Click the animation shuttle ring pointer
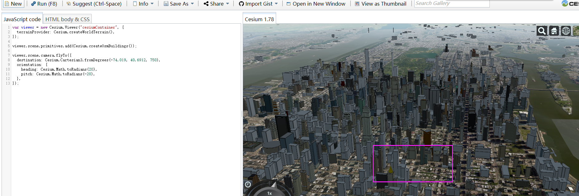This screenshot has width=579, height=196. [274, 184]
